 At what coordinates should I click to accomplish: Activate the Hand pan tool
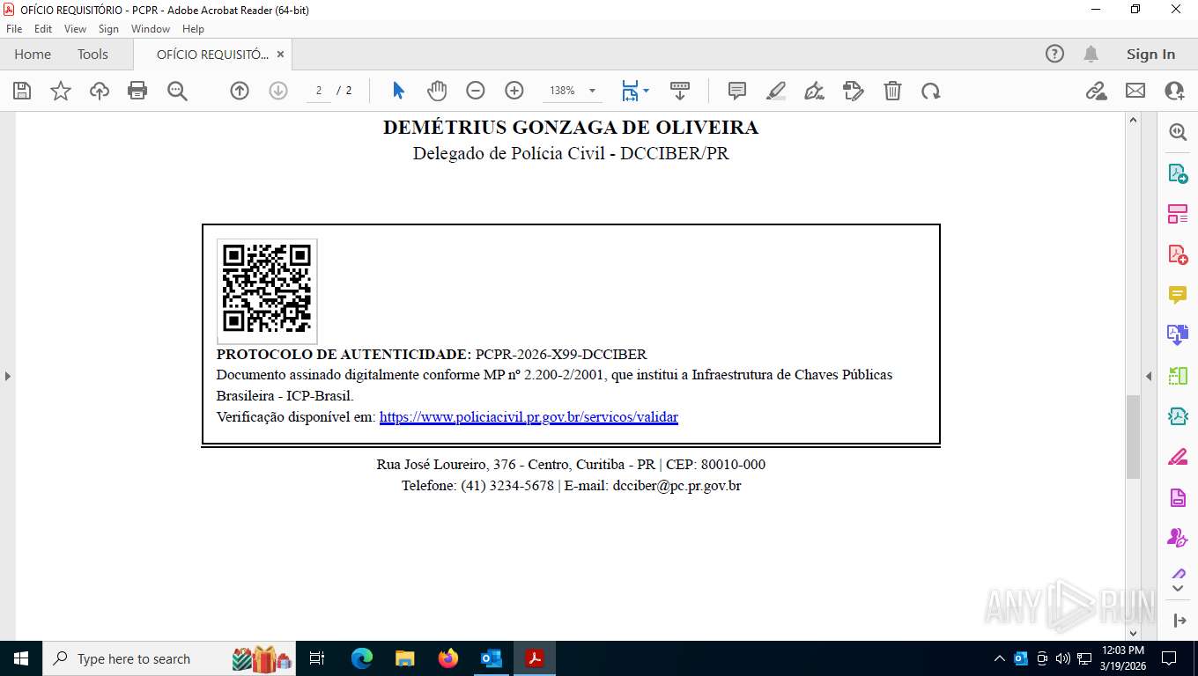[437, 91]
